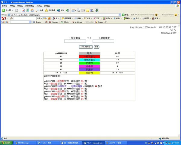Click the 'gn00987333' name cell in table
The height and width of the screenshot is (145, 181).
61,53
